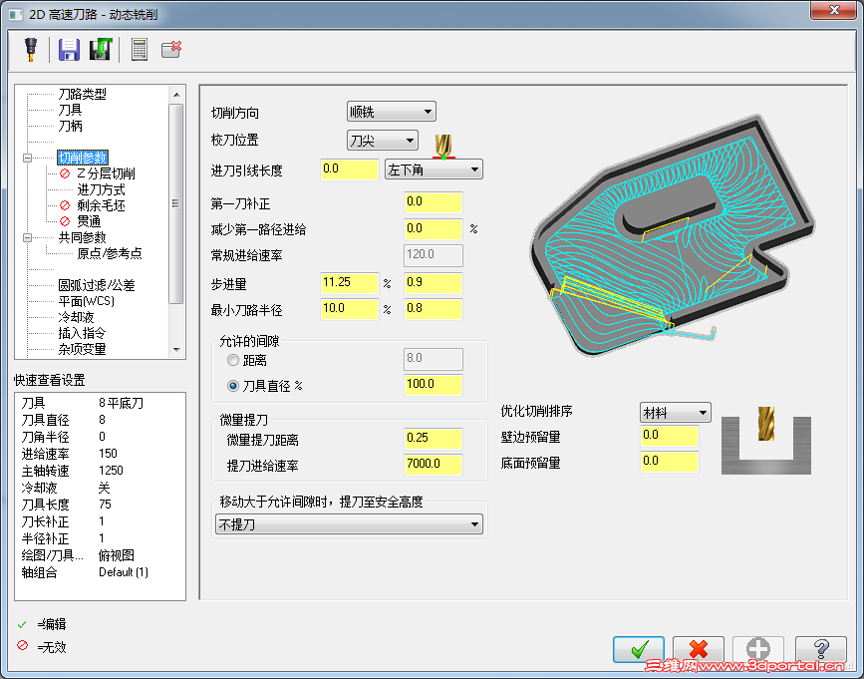Click the 减少第一路径进给 input field
Screen dimensions: 864x679
433,228
